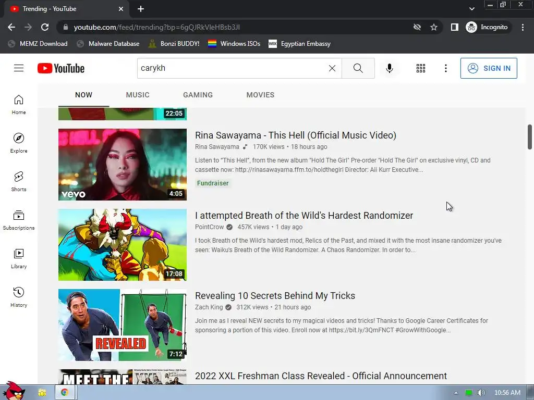Open Rina Sawayama - This Hell video title
The width and height of the screenshot is (534, 400).
pos(296,135)
